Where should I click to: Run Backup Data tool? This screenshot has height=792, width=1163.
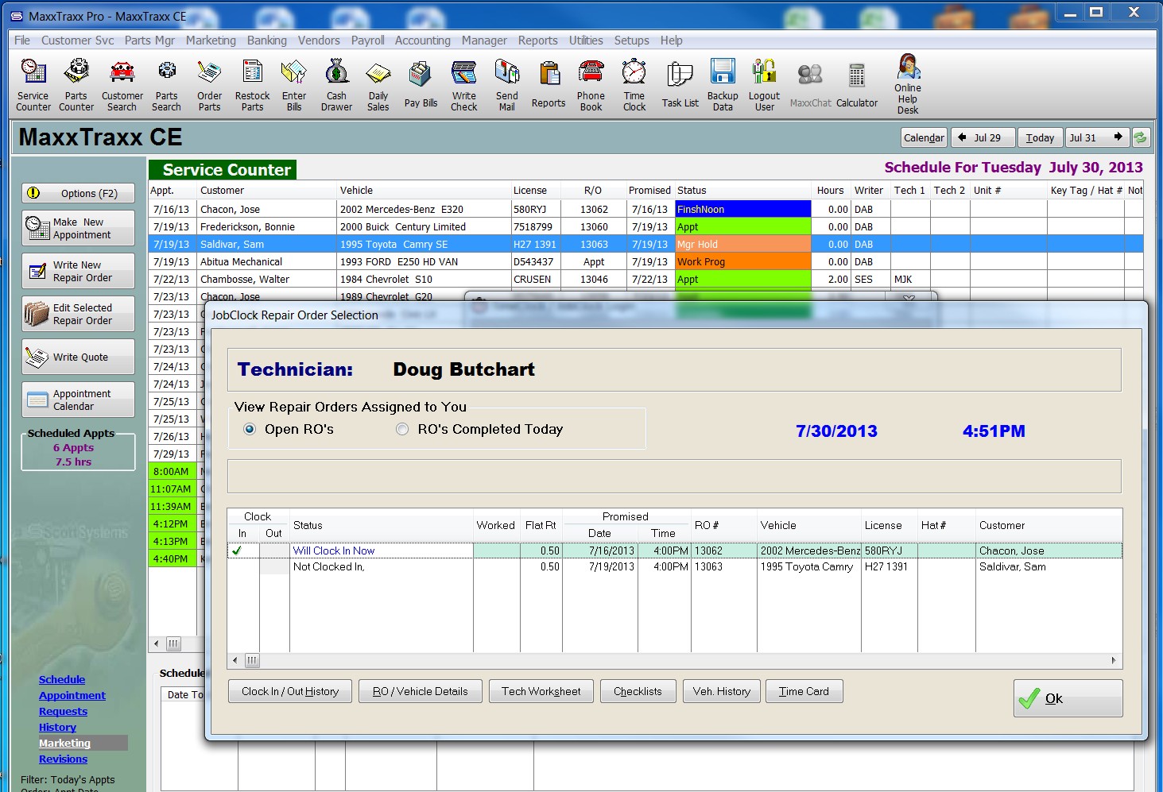(723, 85)
